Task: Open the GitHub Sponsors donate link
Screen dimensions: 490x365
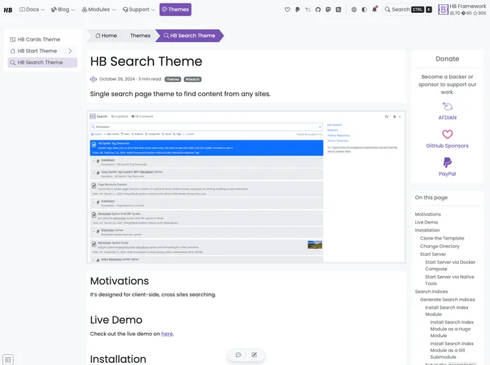Action: coord(447,139)
